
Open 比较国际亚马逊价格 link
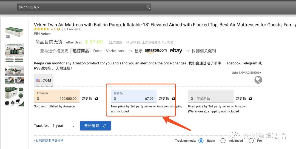[x=49, y=141]
